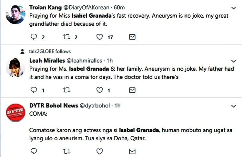View Leah Miralles' profile picture
242x157 pixels.
[15, 67]
